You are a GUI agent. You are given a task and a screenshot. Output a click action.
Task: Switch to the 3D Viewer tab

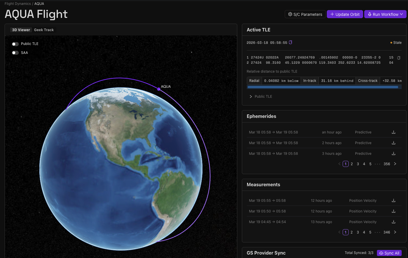click(x=21, y=30)
